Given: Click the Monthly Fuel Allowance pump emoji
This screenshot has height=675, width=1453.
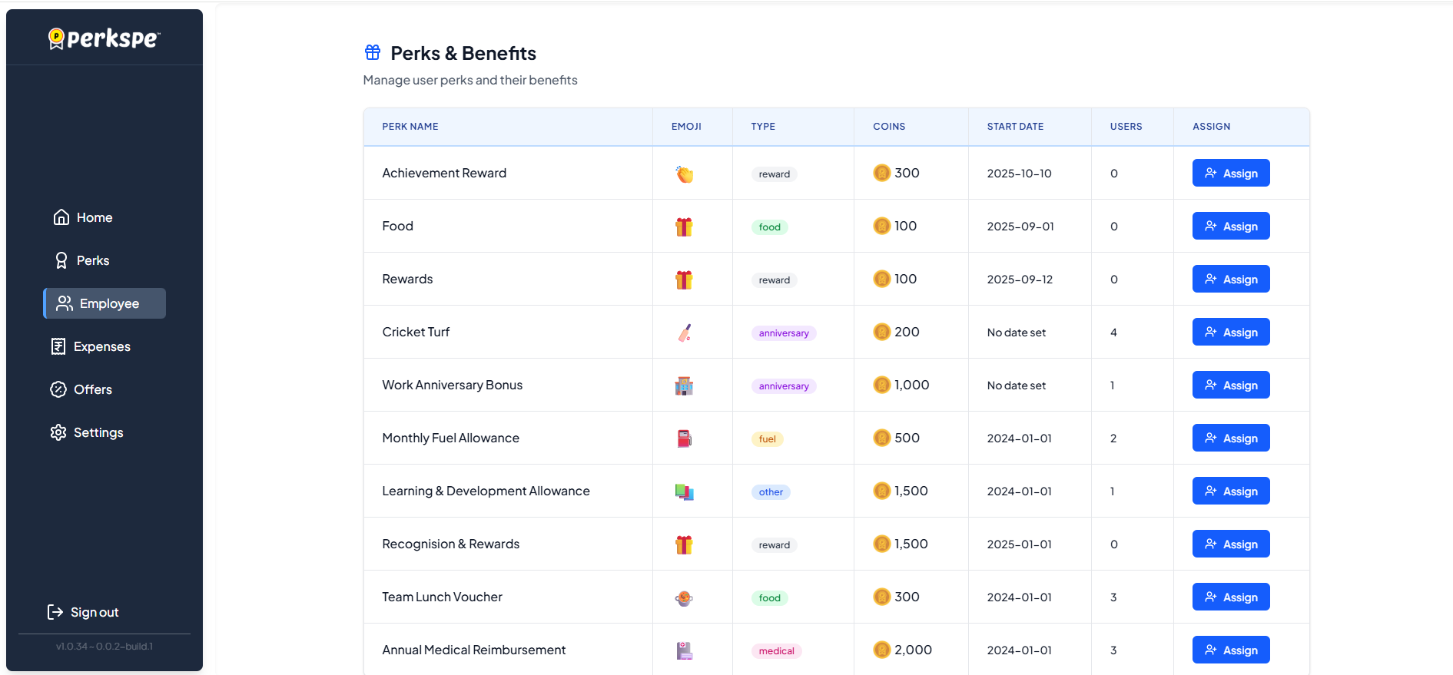Looking at the screenshot, I should click(x=684, y=438).
